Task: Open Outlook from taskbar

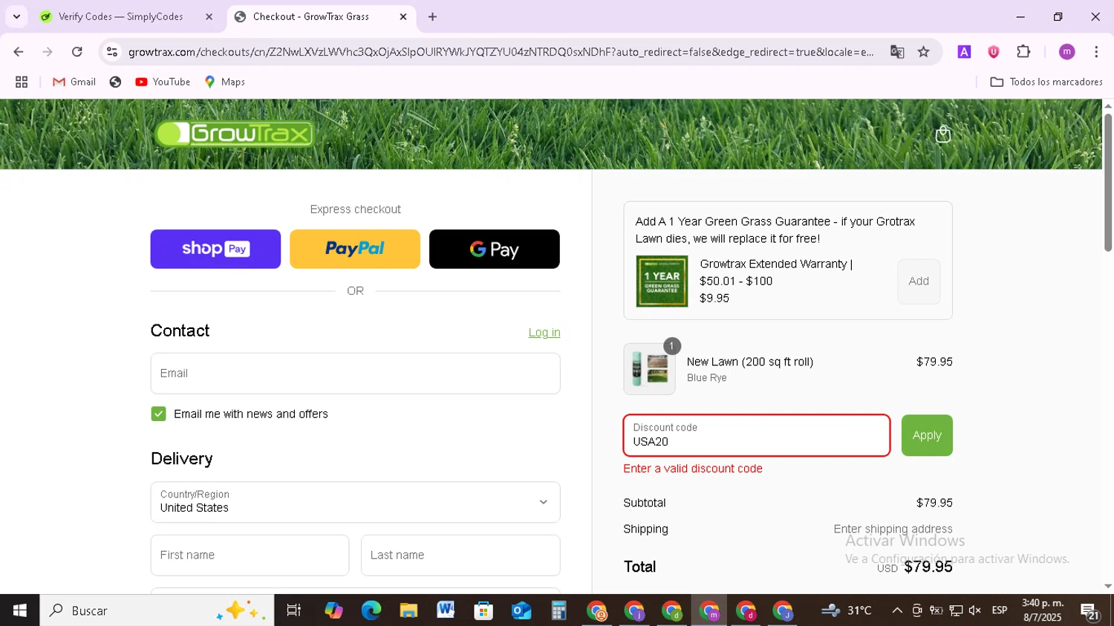Action: [521, 610]
